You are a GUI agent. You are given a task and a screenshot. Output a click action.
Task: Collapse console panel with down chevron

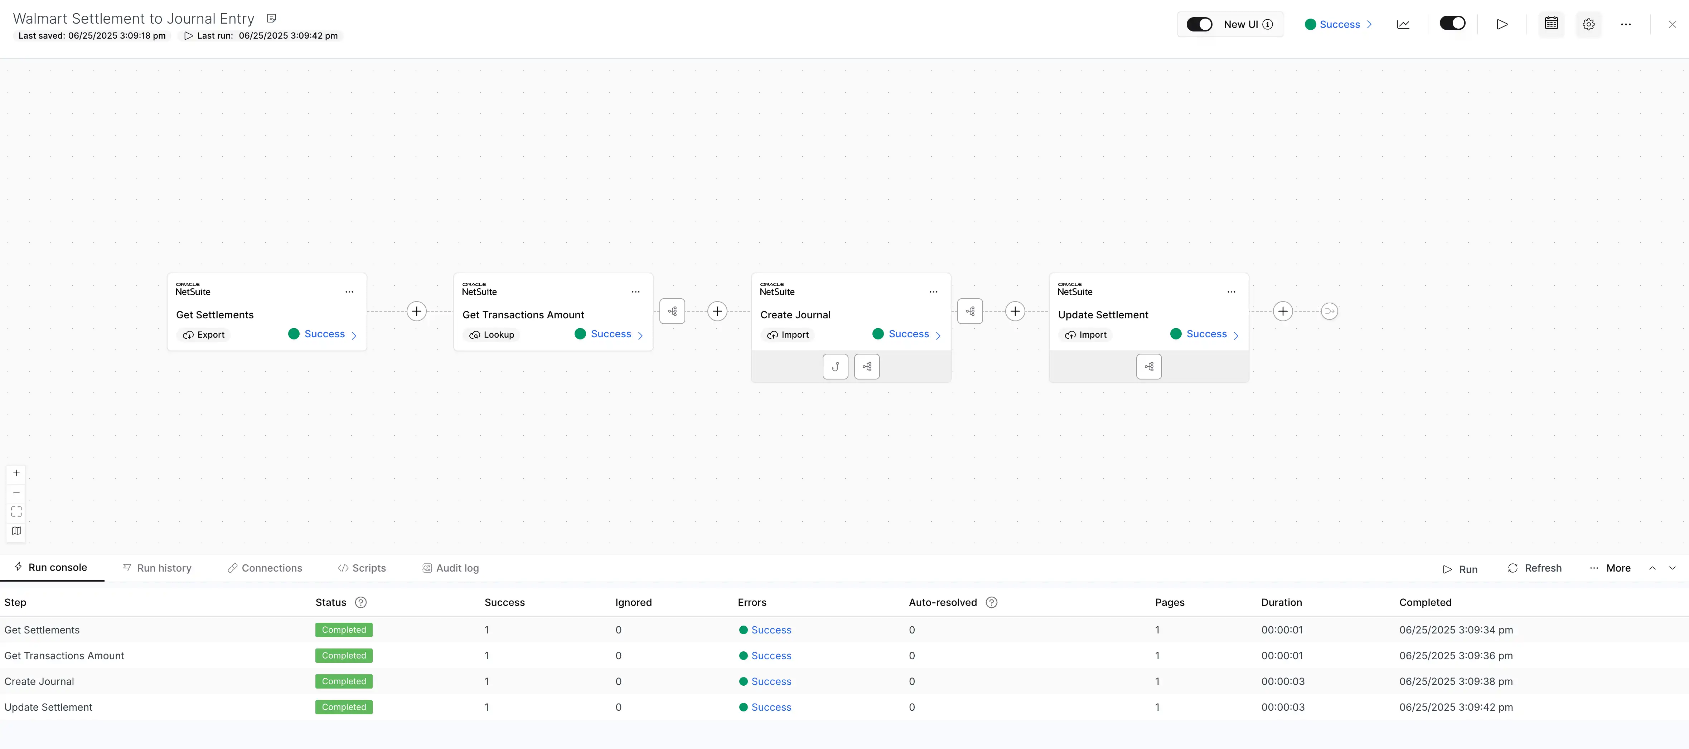click(1672, 568)
